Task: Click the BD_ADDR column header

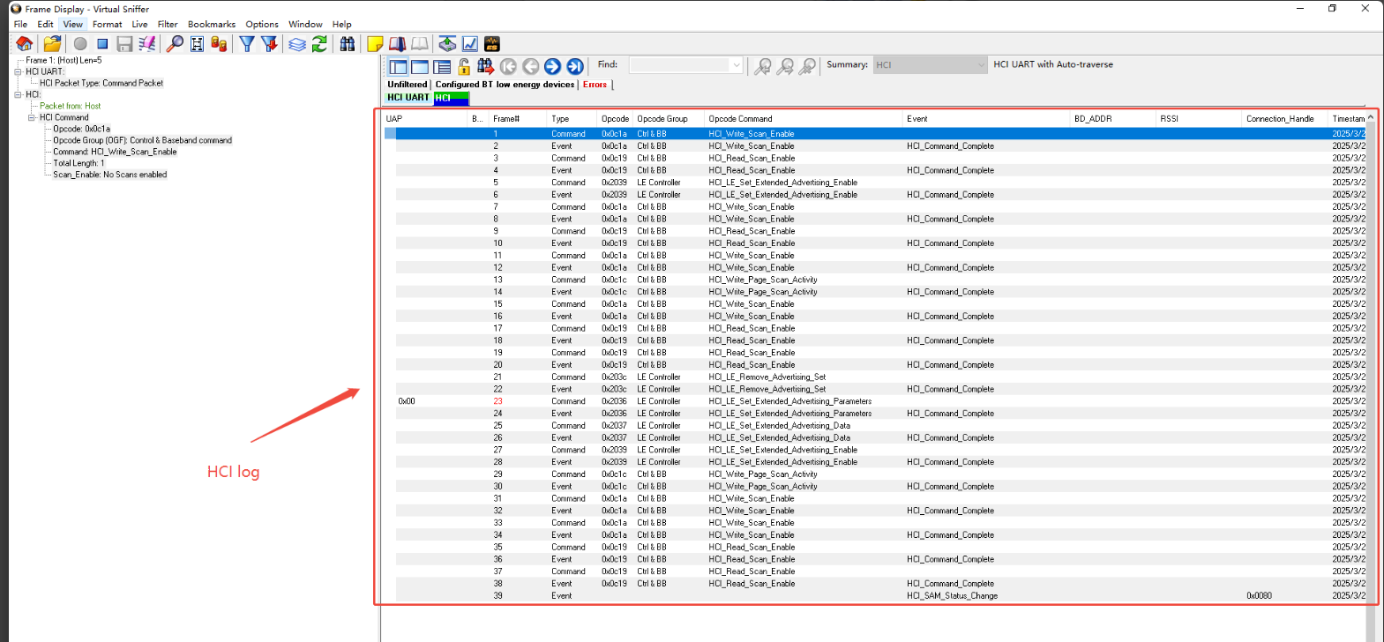Action: 1111,118
